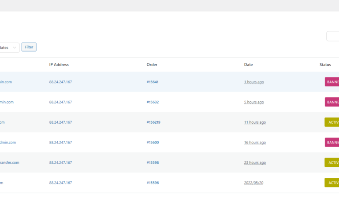Click the BANNED badge for order #15632
The width and height of the screenshot is (339, 199).
(x=332, y=102)
